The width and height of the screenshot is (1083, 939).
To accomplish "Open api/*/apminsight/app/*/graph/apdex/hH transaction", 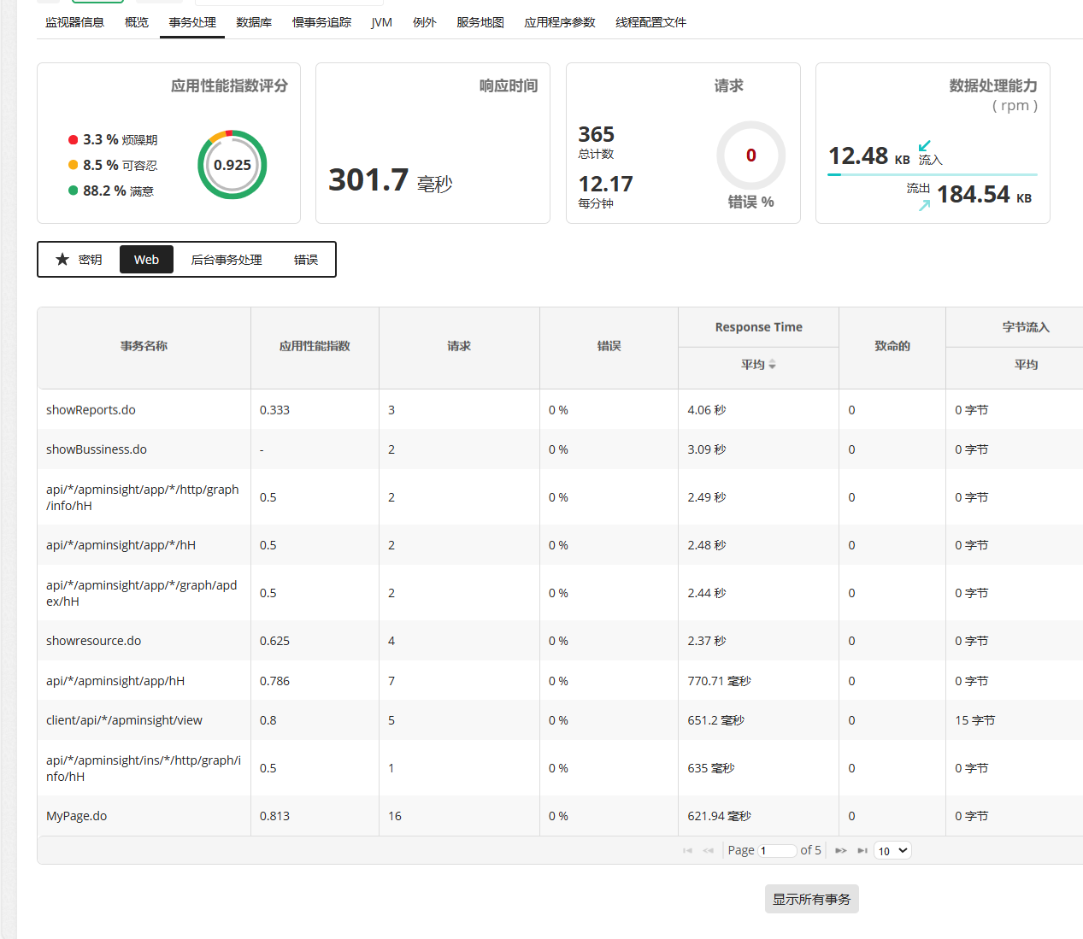I will (142, 593).
